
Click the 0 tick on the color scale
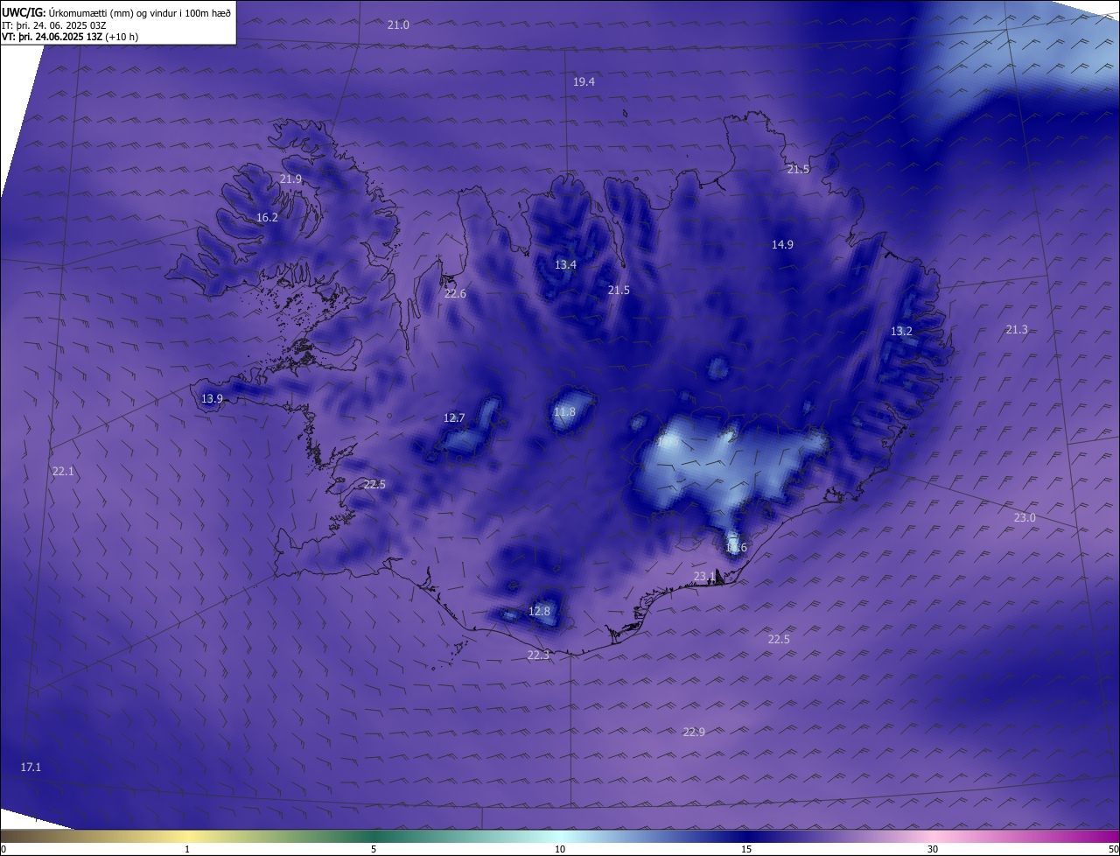point(3,849)
